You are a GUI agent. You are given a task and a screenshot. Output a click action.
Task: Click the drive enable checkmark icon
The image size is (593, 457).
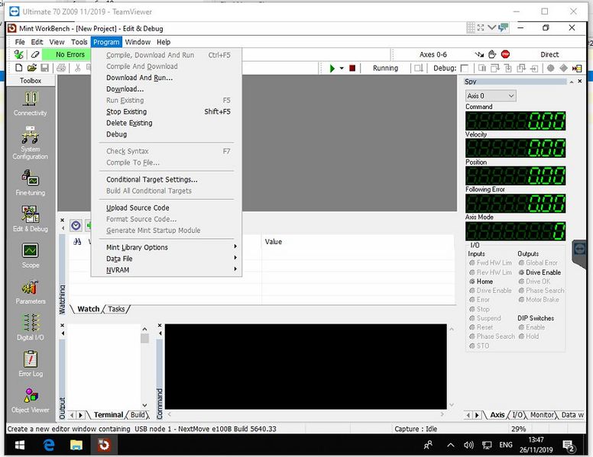coord(18,55)
